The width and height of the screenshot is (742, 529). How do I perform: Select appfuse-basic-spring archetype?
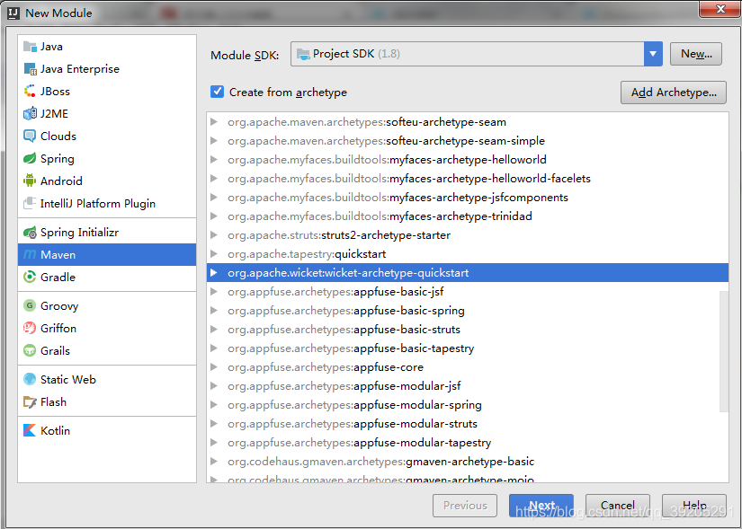468,311
